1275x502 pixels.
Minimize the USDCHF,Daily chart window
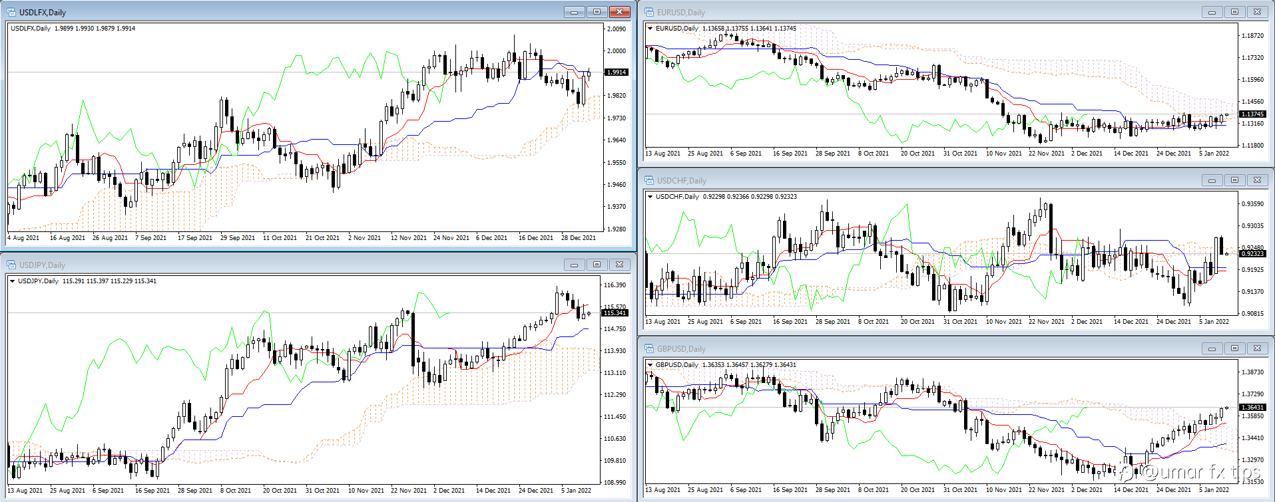pyautogui.click(x=1212, y=180)
